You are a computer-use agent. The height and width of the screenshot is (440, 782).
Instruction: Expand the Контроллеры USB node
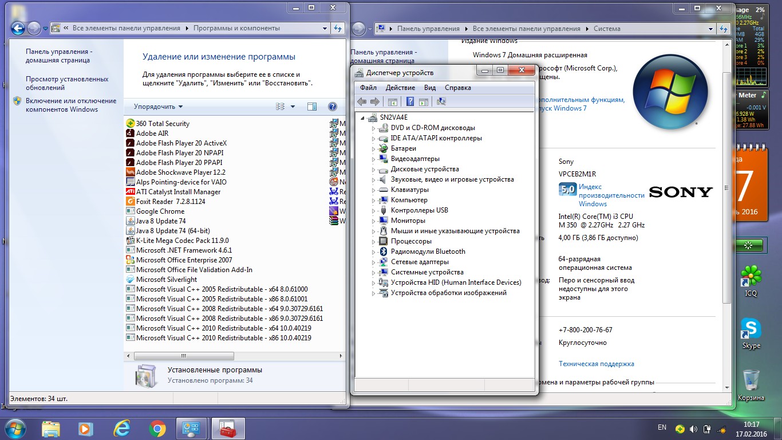point(373,210)
